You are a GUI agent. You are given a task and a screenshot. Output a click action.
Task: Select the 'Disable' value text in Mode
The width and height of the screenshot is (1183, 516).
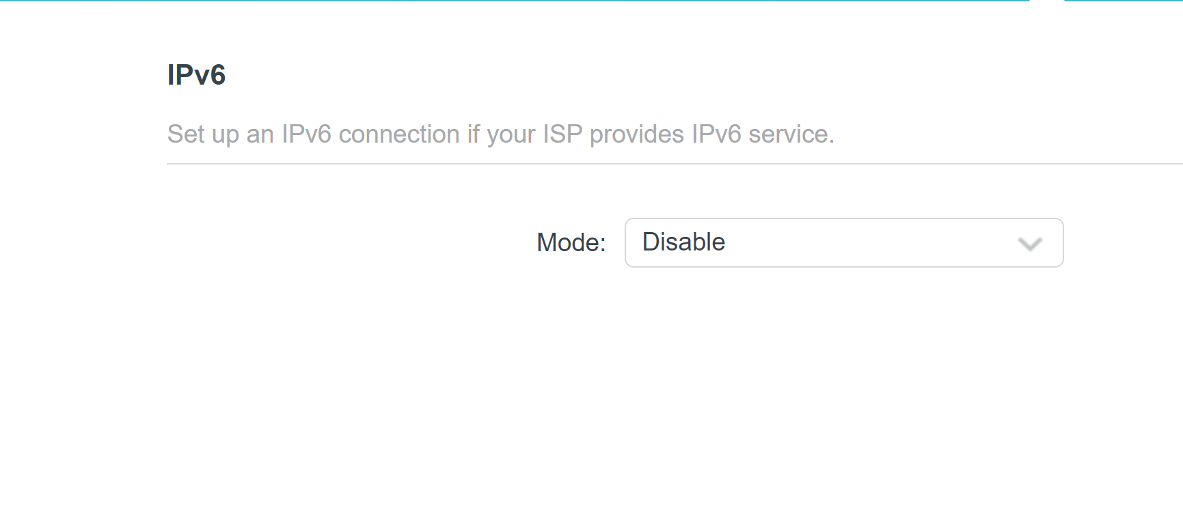pyautogui.click(x=683, y=242)
